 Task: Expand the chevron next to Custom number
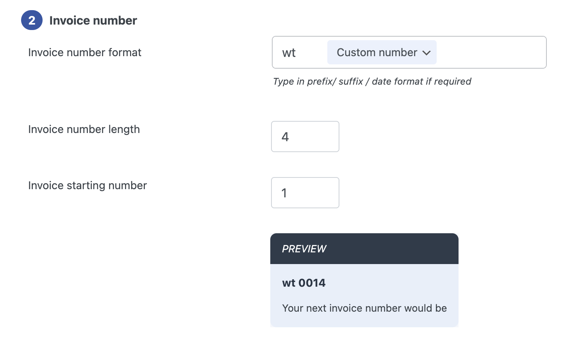[x=427, y=52]
